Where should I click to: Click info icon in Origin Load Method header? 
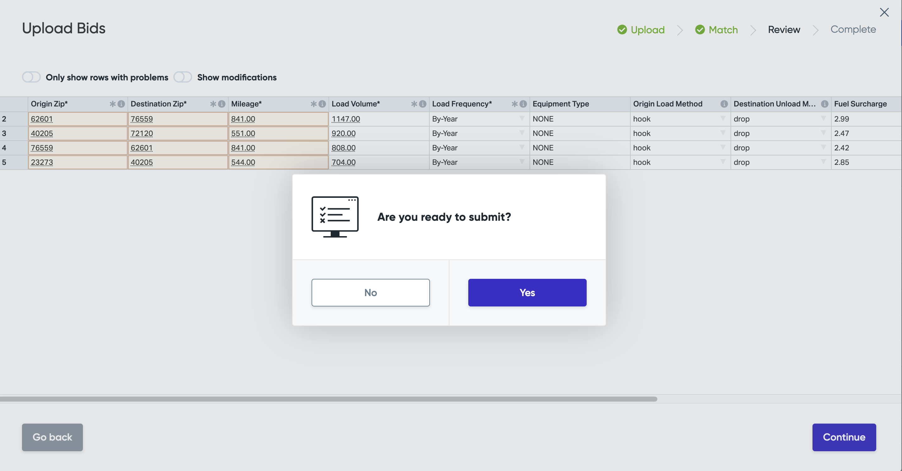click(724, 104)
